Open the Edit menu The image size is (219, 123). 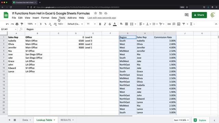tap(20, 18)
